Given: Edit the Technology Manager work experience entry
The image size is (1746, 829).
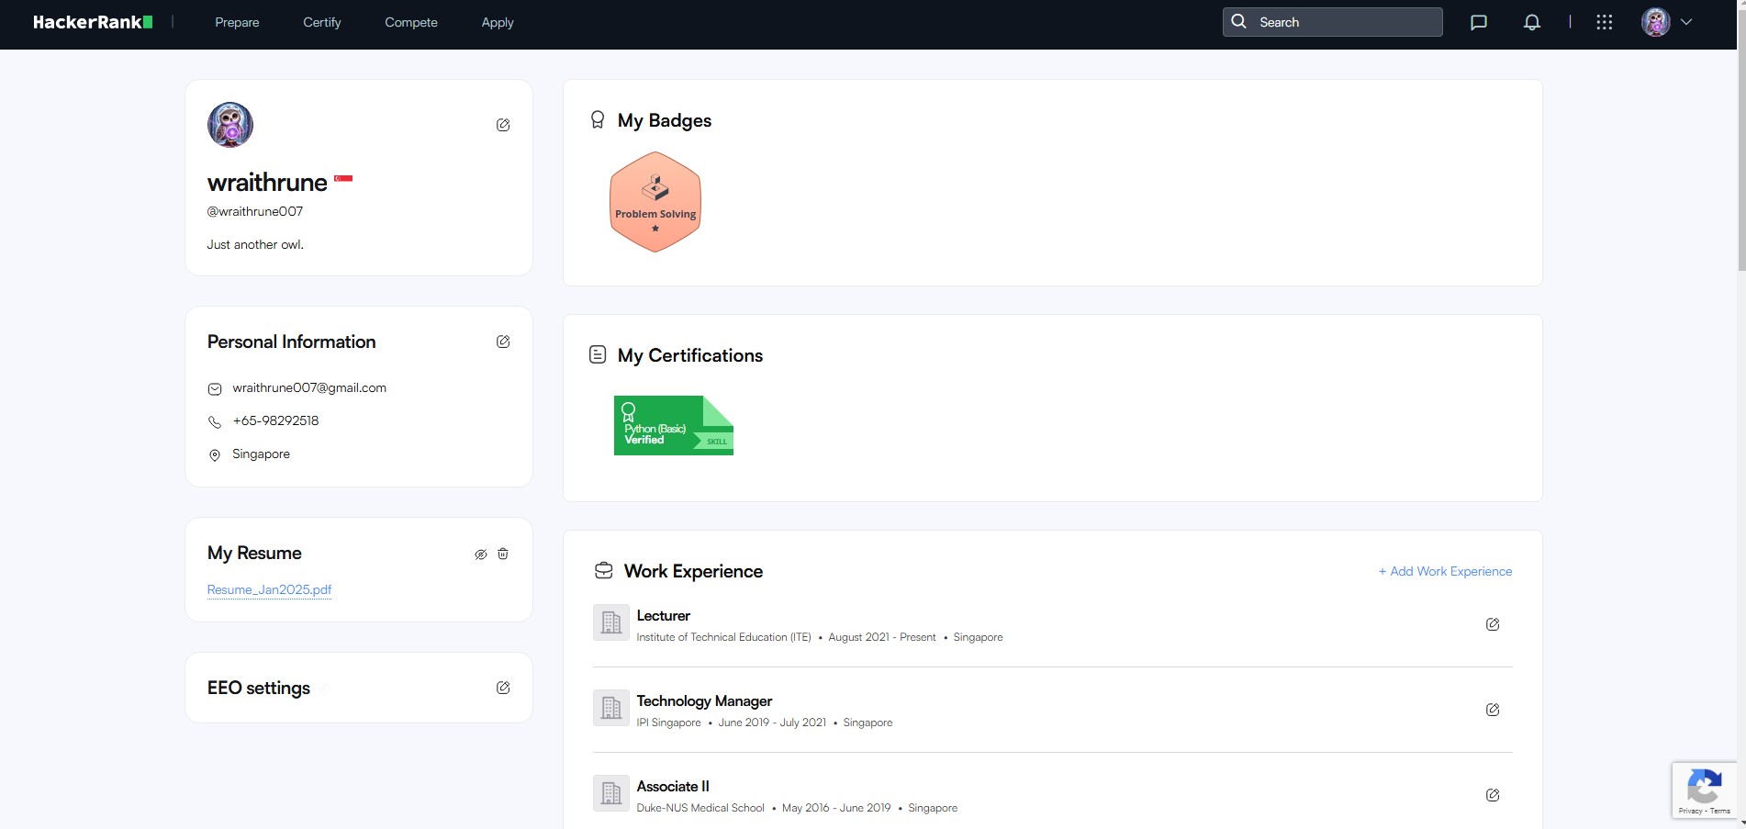Looking at the screenshot, I should pyautogui.click(x=1493, y=709).
